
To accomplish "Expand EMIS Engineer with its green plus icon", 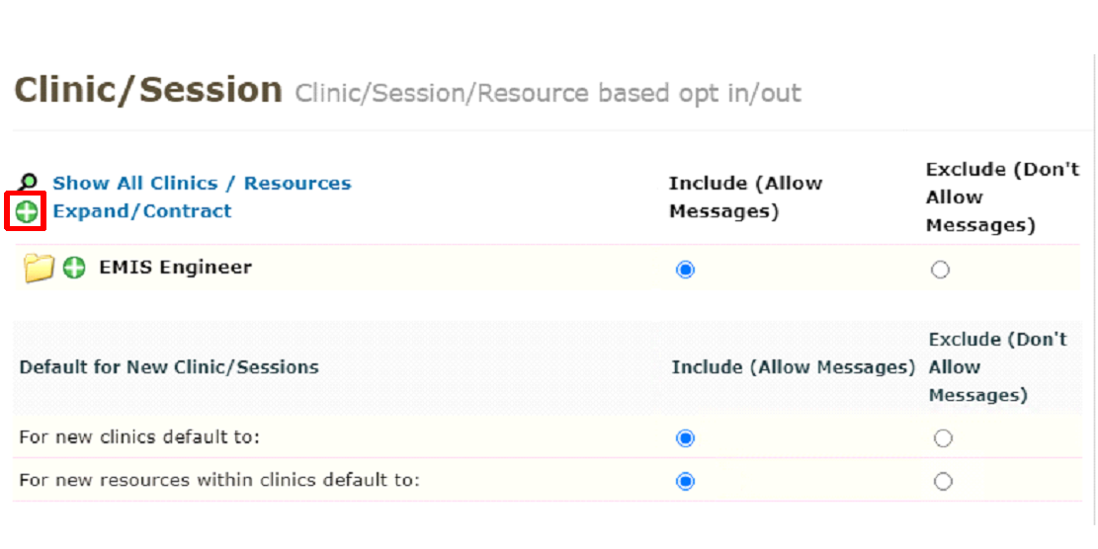I will (74, 268).
